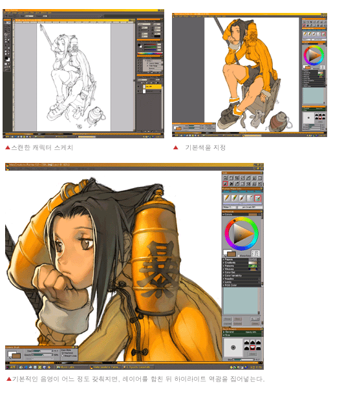344x406 pixels.
Task: Choose the first tool in Tools palette top row
Action: pos(225,178)
